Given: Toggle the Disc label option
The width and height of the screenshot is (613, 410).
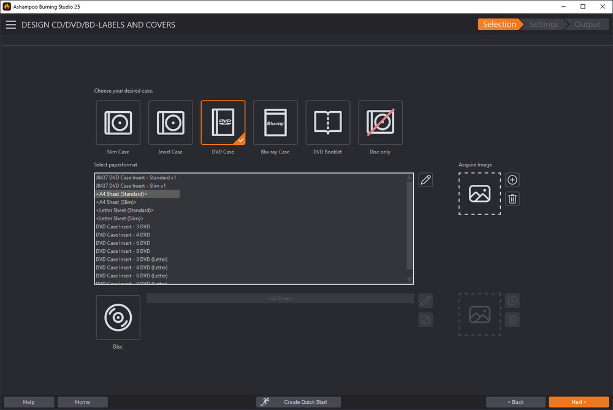Looking at the screenshot, I should coord(118,317).
